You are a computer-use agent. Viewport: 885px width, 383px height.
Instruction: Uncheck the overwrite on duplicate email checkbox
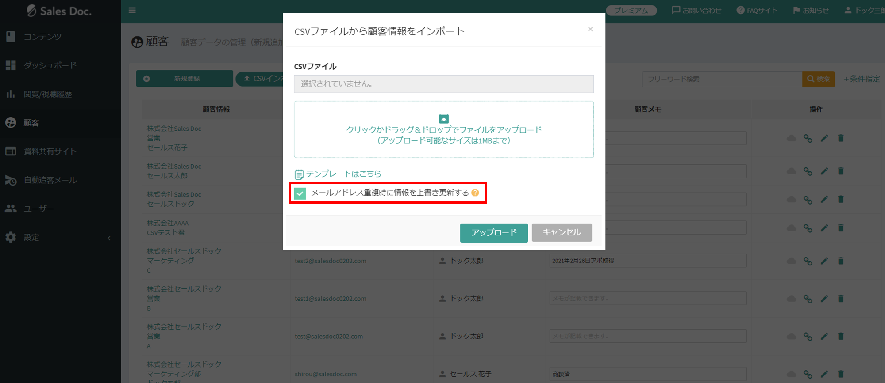point(300,193)
